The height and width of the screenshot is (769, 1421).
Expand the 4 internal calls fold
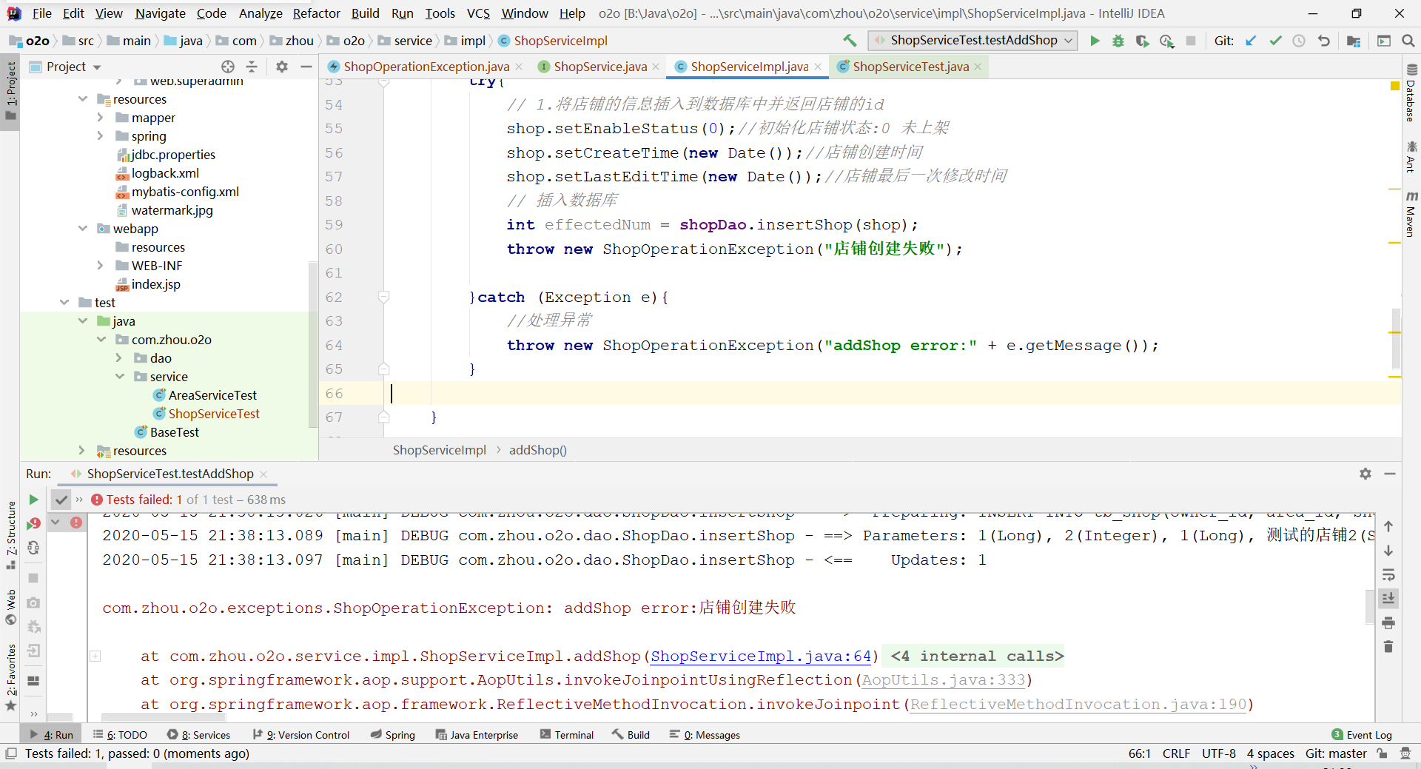977,656
